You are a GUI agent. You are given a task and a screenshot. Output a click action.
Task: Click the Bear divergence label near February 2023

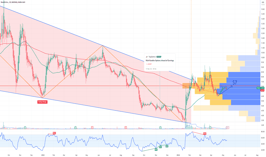[54, 133]
